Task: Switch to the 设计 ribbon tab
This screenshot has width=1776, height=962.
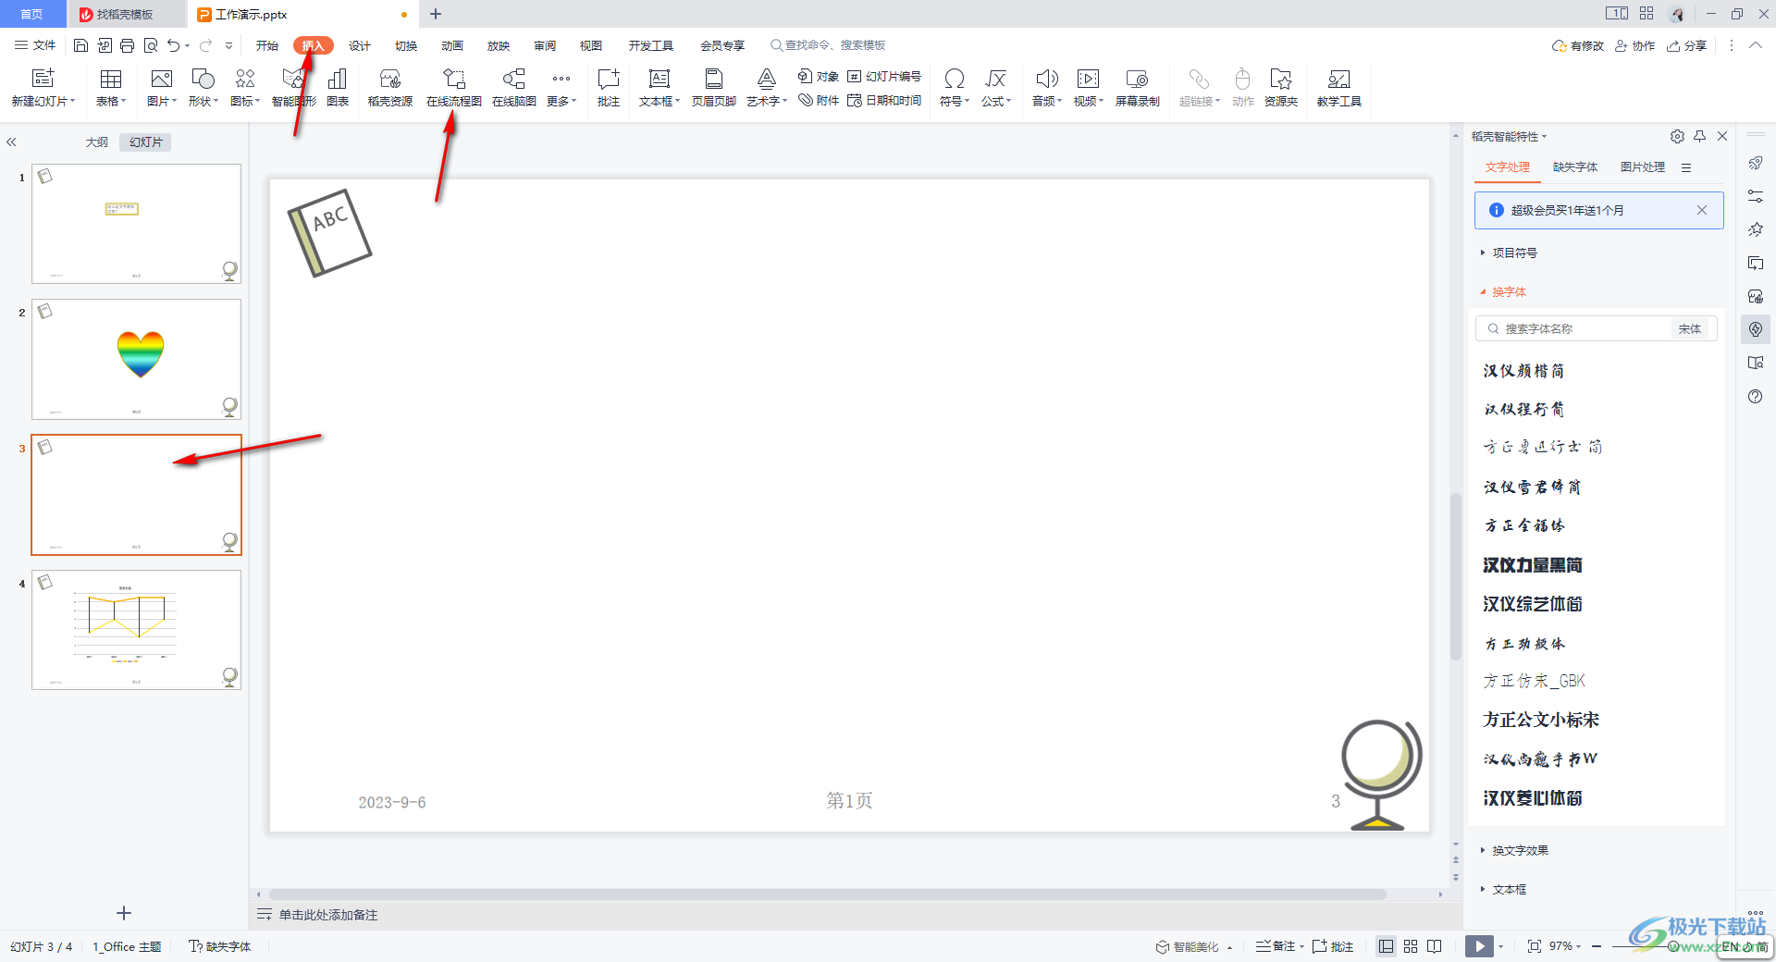Action: tap(360, 45)
